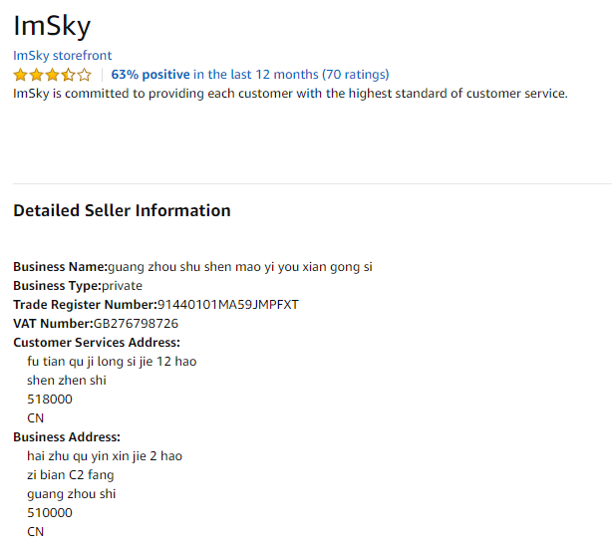
Task: Click the Detailed Seller Information heading
Action: click(122, 211)
